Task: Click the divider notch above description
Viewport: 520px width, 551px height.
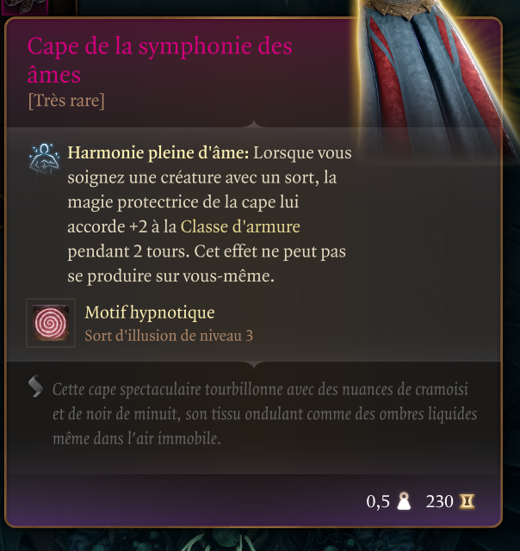Action: pyautogui.click(x=254, y=365)
